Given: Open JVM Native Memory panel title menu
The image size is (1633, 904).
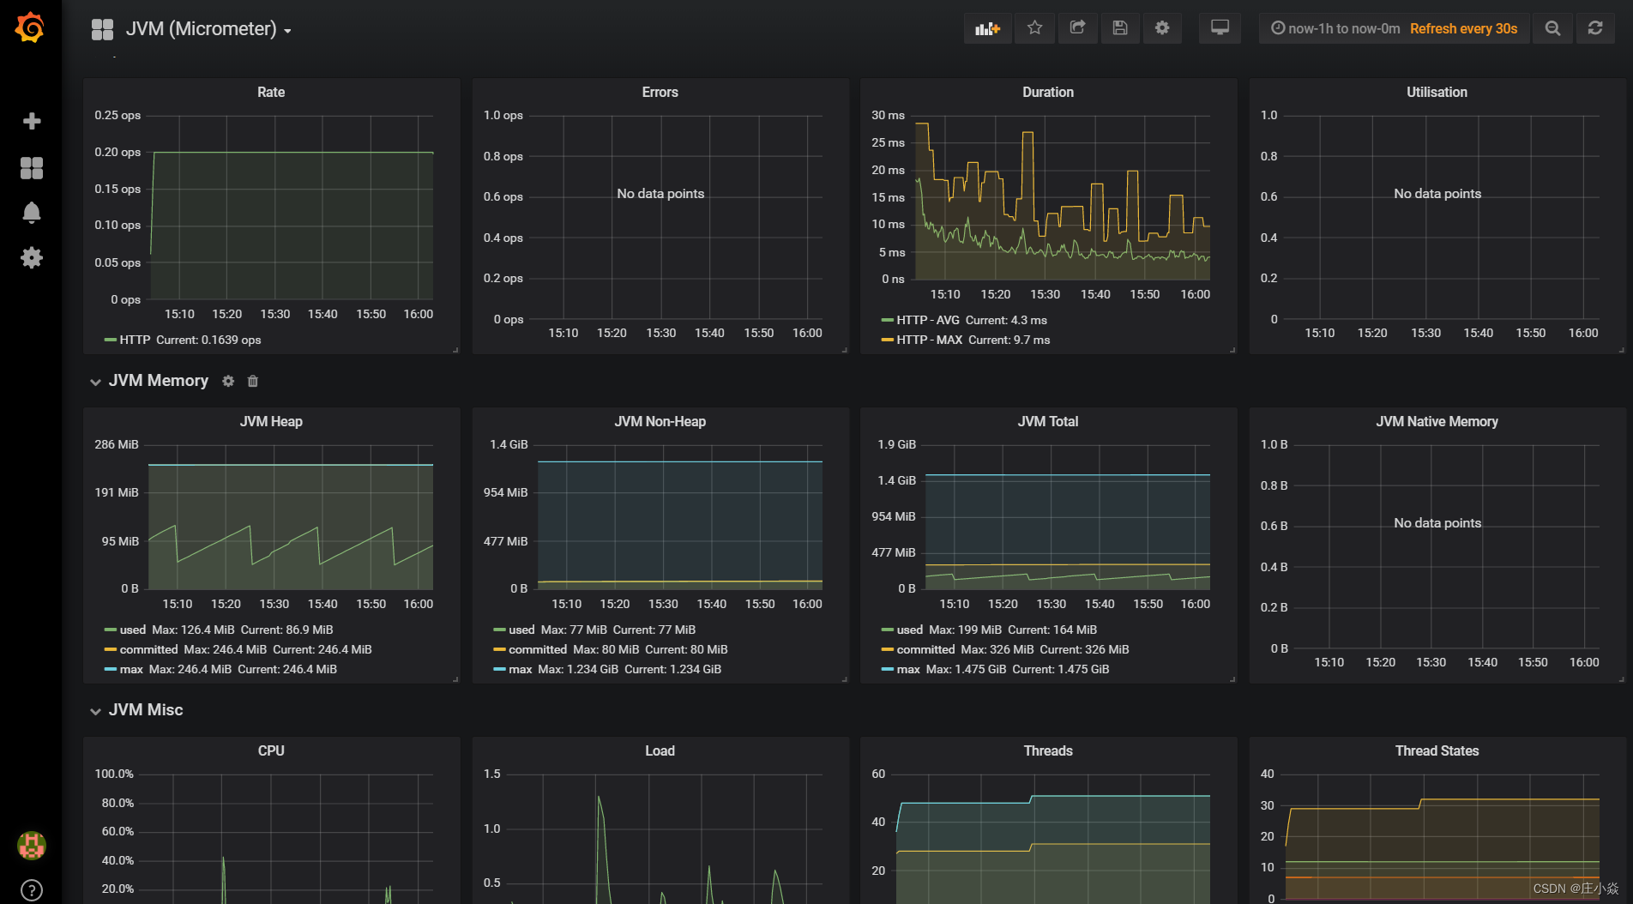Looking at the screenshot, I should (x=1437, y=421).
